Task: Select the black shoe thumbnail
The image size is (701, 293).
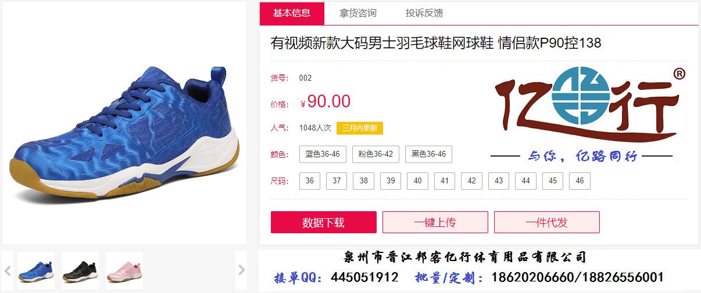Action: (80, 270)
